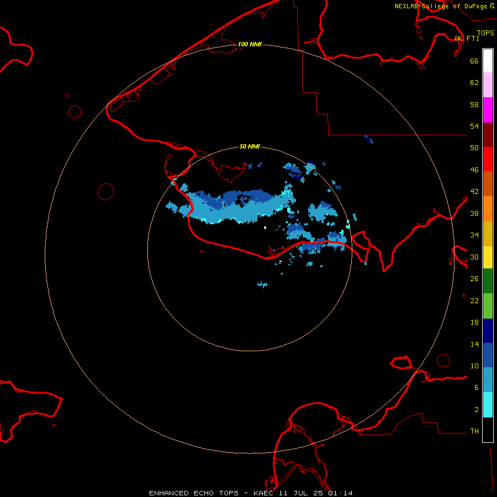Click the yellow legend swatch
497x497 pixels.
(x=488, y=257)
